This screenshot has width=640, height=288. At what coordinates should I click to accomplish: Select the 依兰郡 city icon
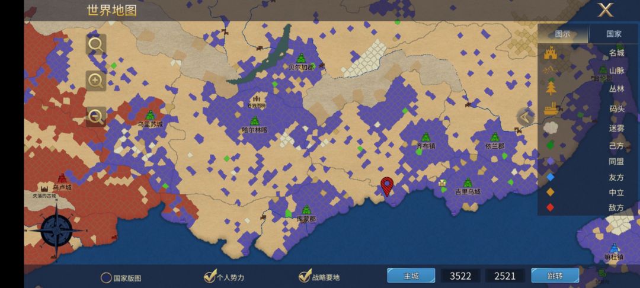[495, 137]
